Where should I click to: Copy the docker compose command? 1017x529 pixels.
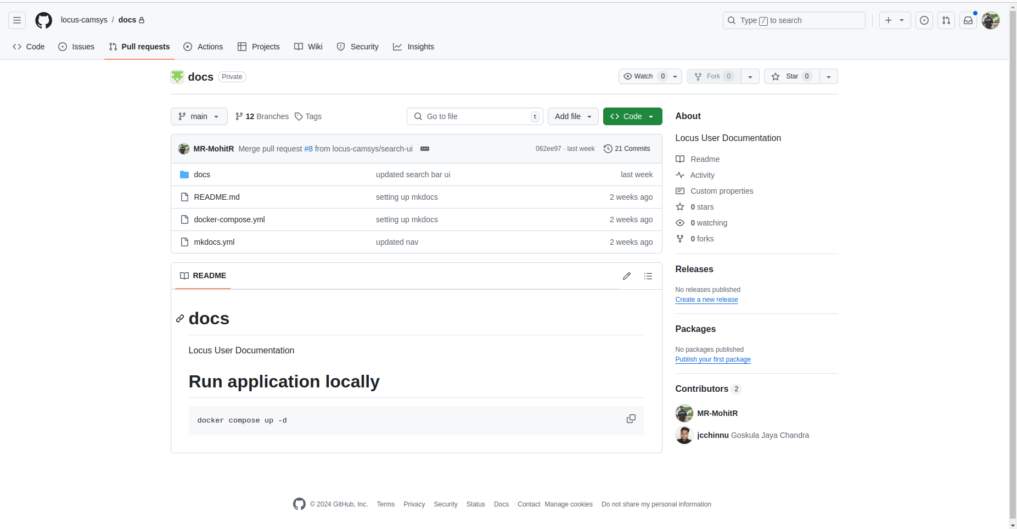point(631,419)
